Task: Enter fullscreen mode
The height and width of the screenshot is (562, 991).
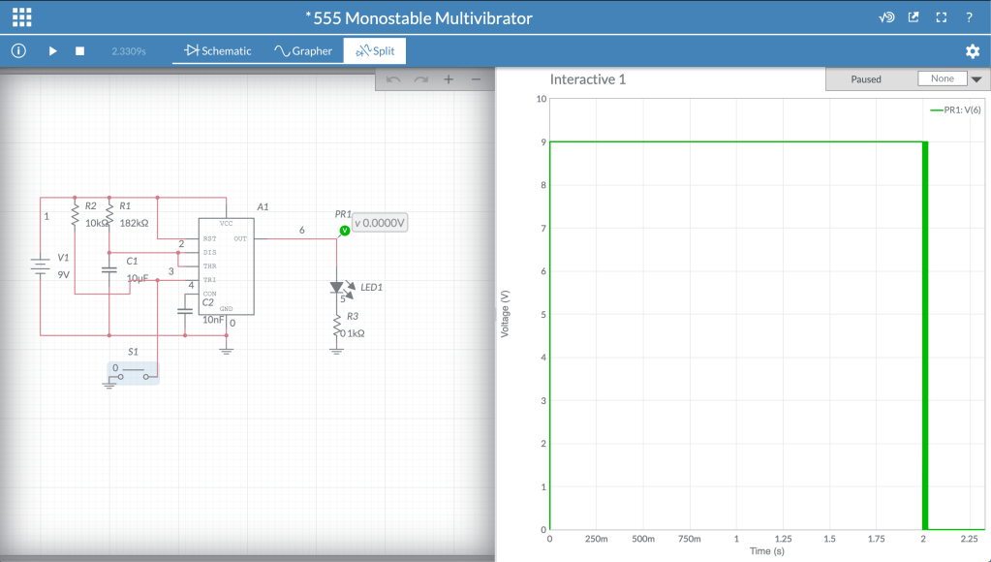Action: click(x=941, y=17)
